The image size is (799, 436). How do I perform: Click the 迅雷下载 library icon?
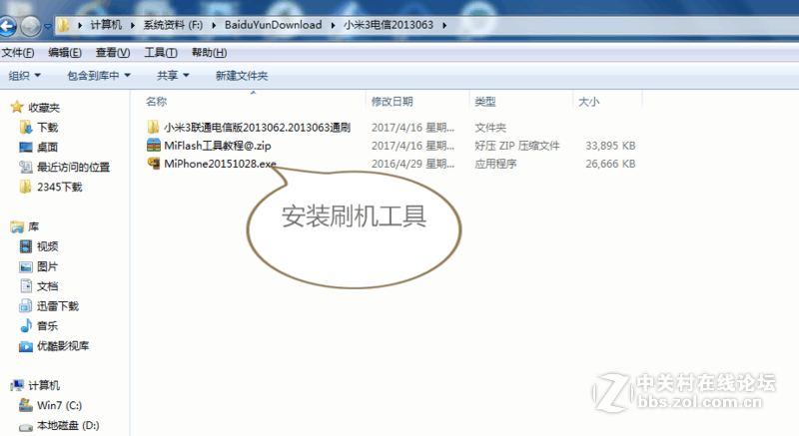click(x=26, y=305)
